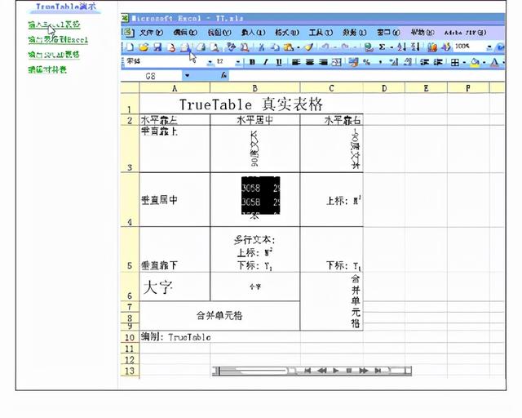Open the Fill Color dropdown arrow
This screenshot has height=418, width=522.
(x=484, y=62)
